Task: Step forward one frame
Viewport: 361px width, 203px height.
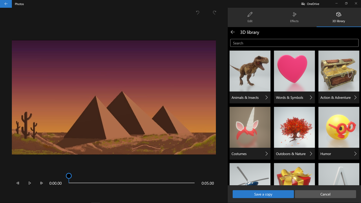Action: (41, 183)
